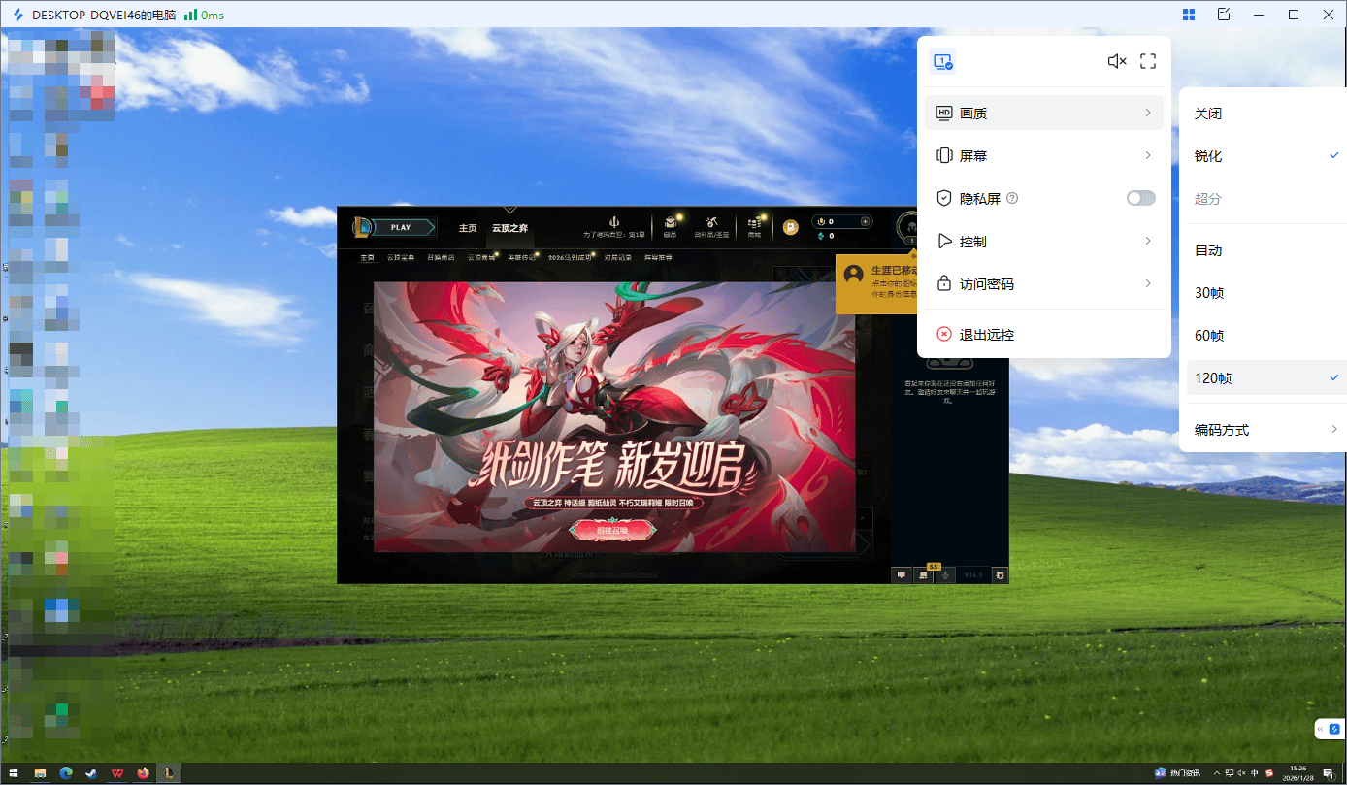Click the bug report icon next to V16.2
The width and height of the screenshot is (1347, 785).
click(1001, 574)
